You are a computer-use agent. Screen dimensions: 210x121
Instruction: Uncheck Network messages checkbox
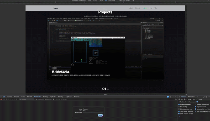[179, 105]
